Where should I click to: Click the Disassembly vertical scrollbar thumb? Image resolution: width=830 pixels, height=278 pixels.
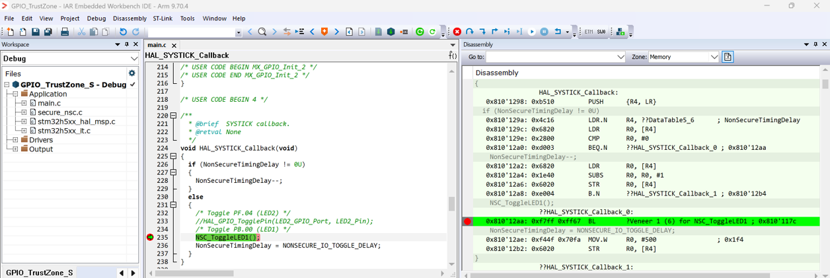[x=825, y=85]
